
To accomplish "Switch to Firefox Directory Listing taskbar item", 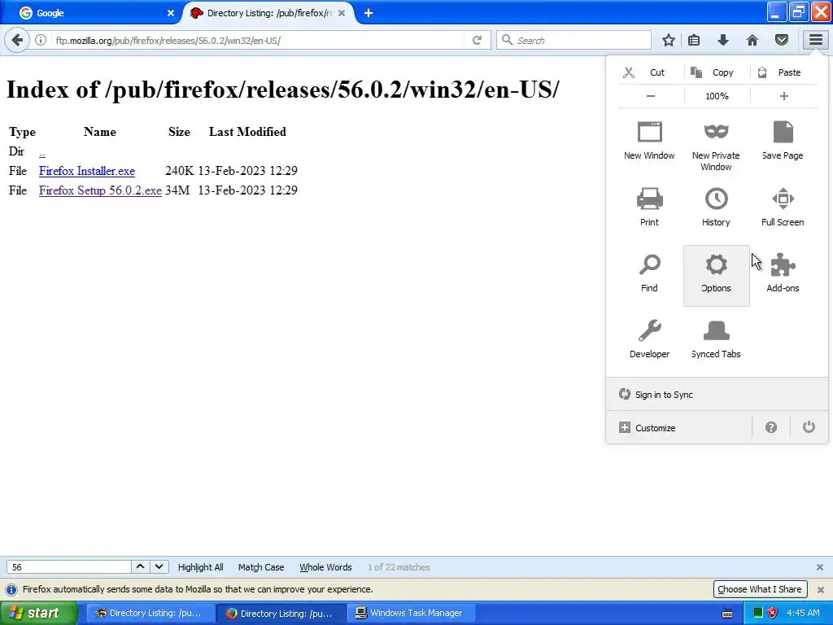I will (282, 613).
